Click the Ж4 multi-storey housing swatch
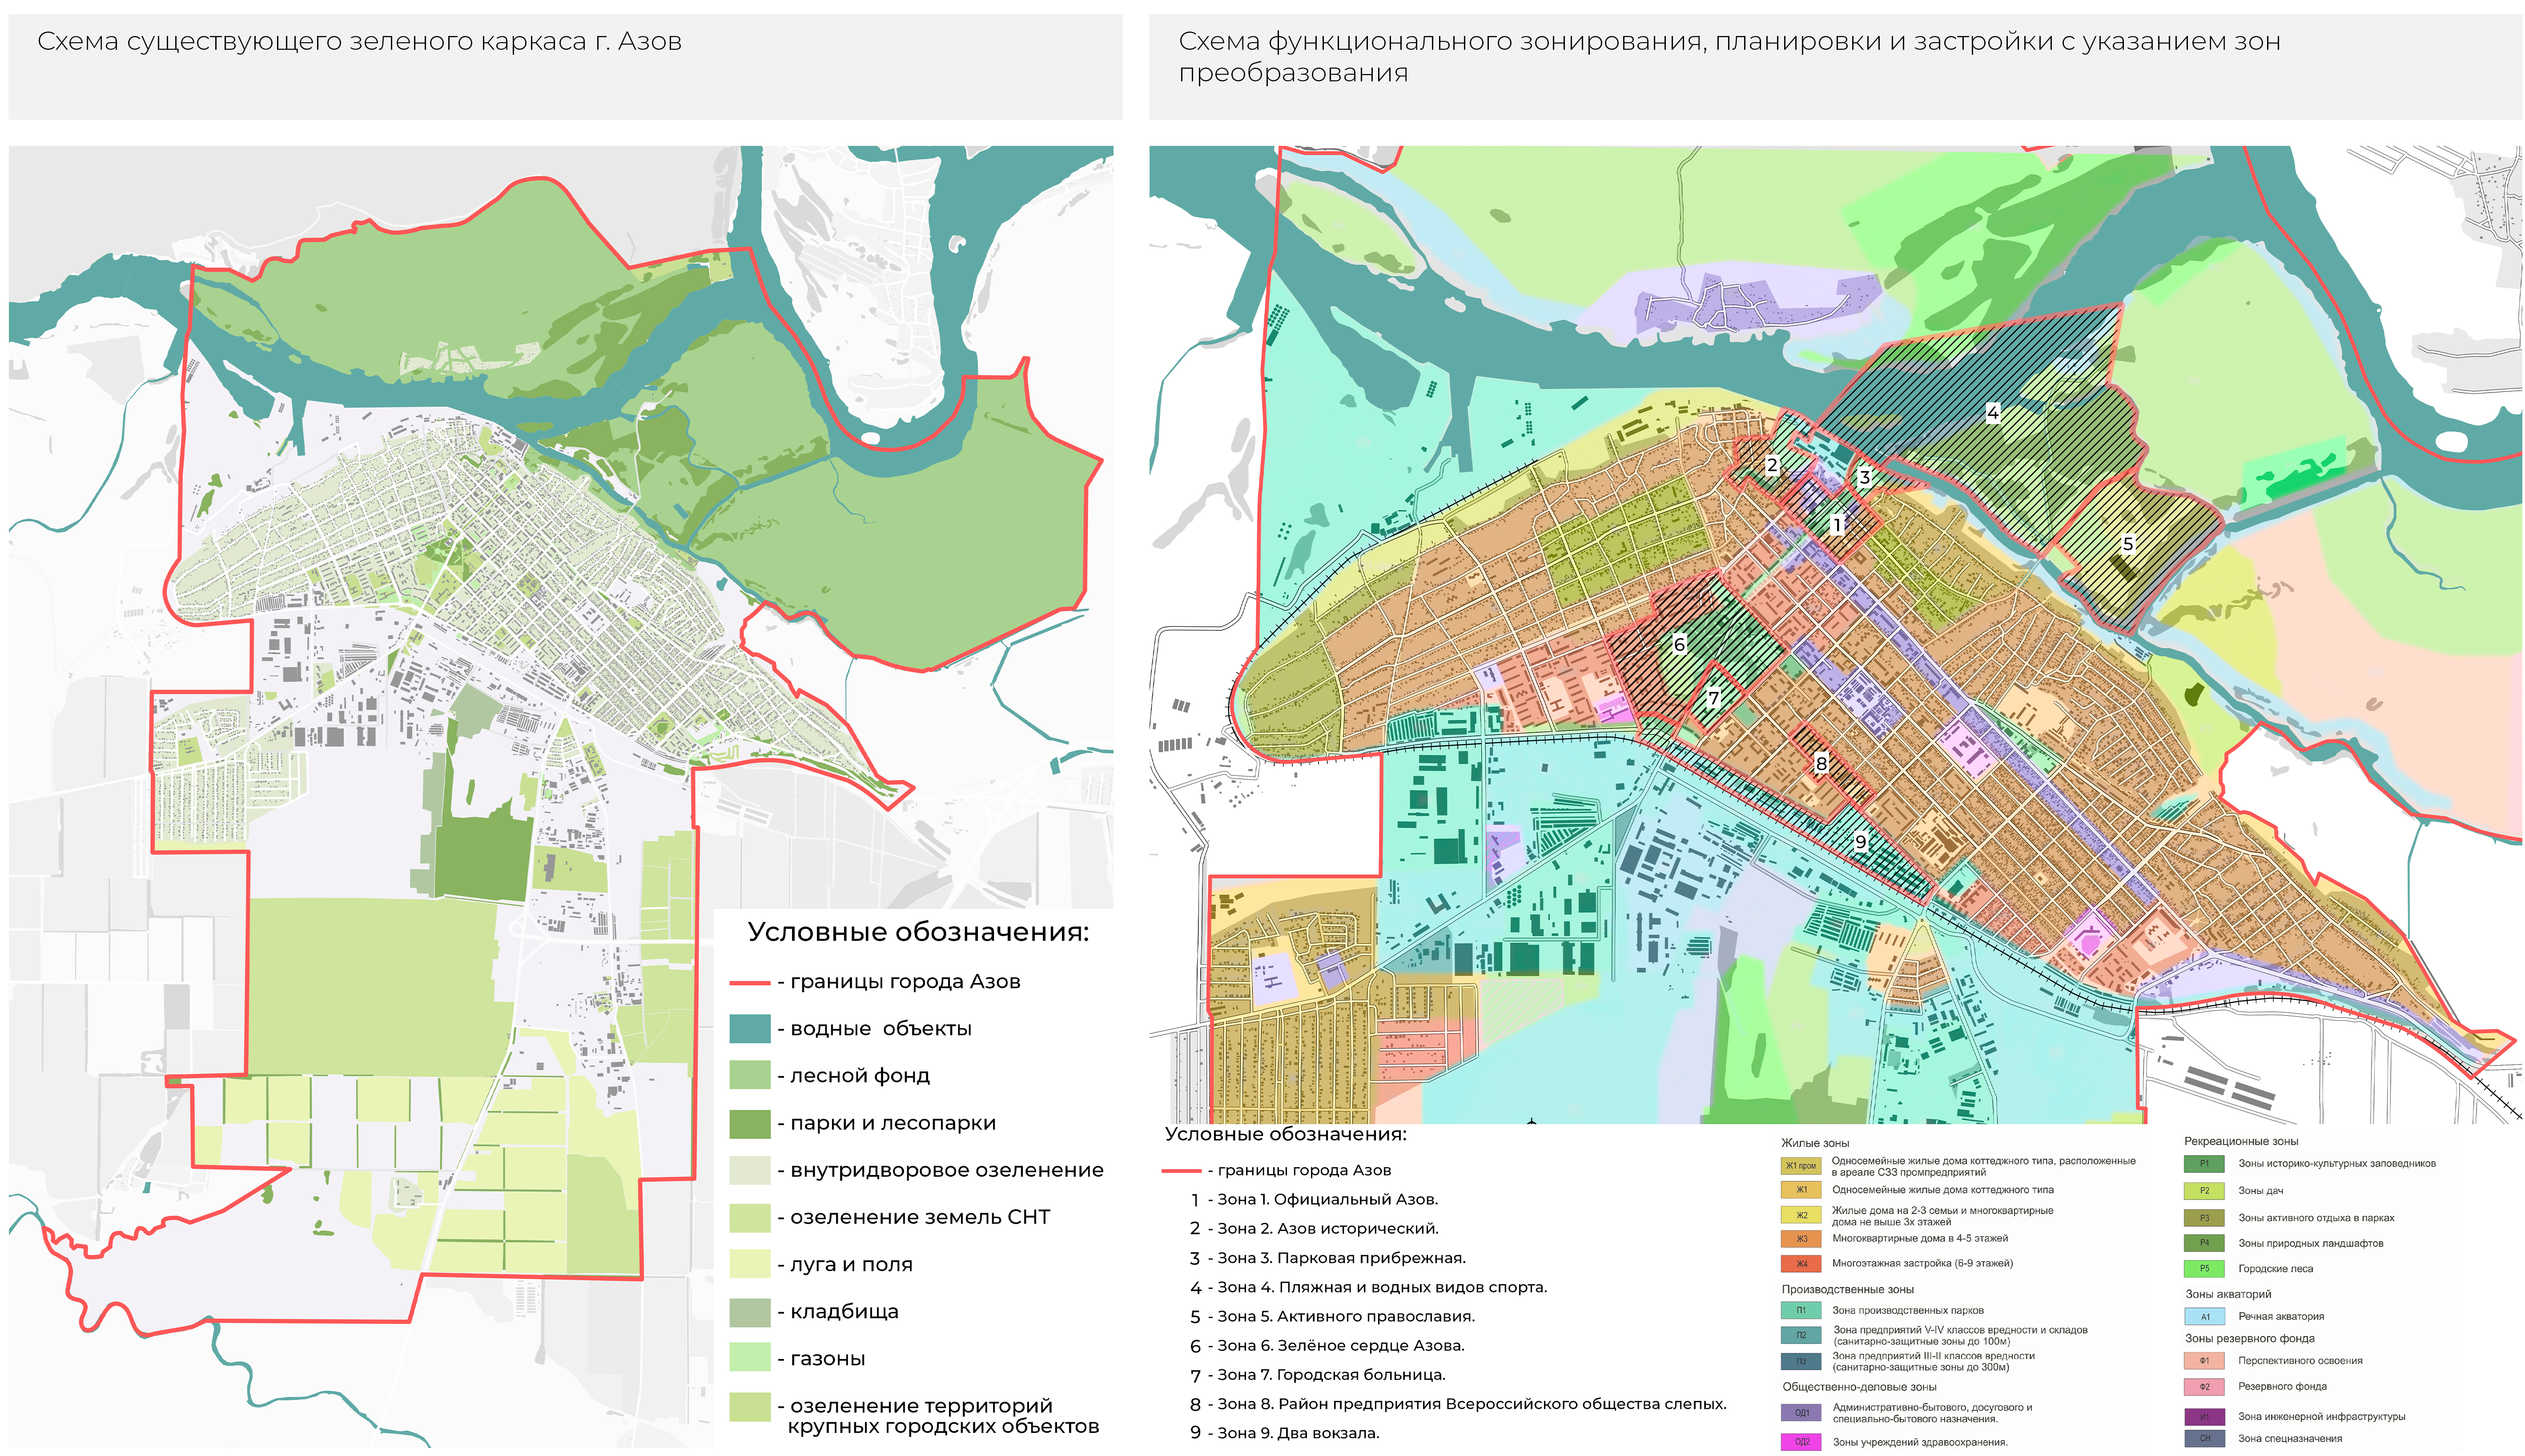 click(1800, 1263)
